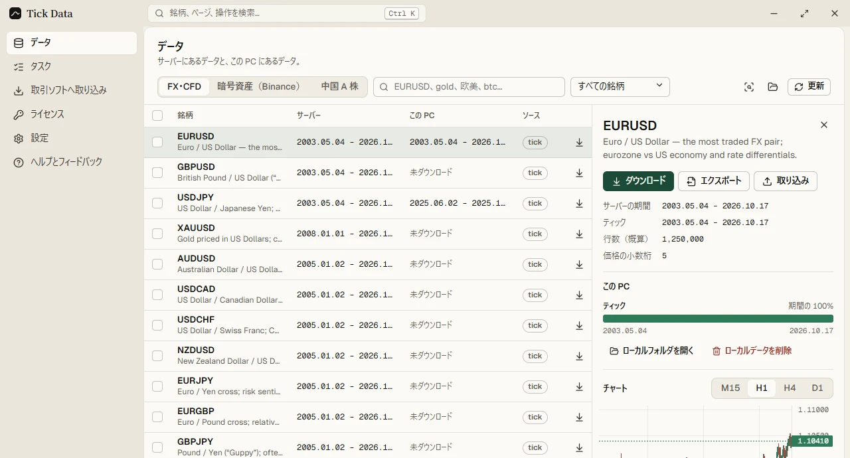Viewport: 850px width, 458px height.
Task: Select the USDJPY symbol name
Action: click(195, 197)
